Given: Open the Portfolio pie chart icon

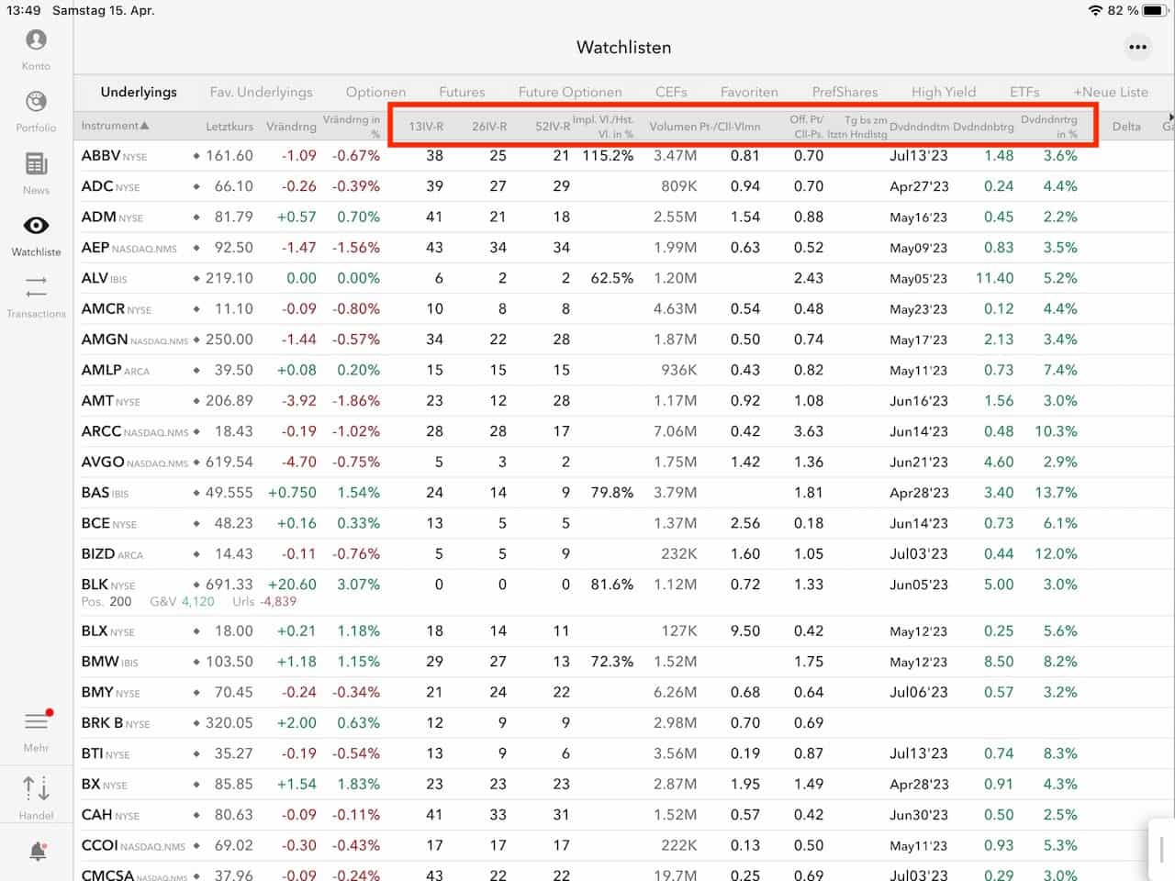Looking at the screenshot, I should [x=36, y=101].
